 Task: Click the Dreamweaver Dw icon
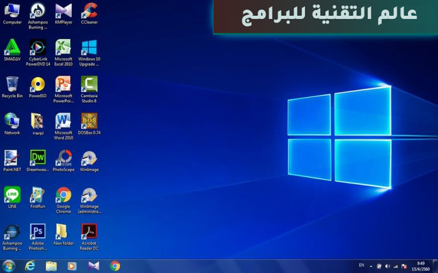pyautogui.click(x=38, y=161)
